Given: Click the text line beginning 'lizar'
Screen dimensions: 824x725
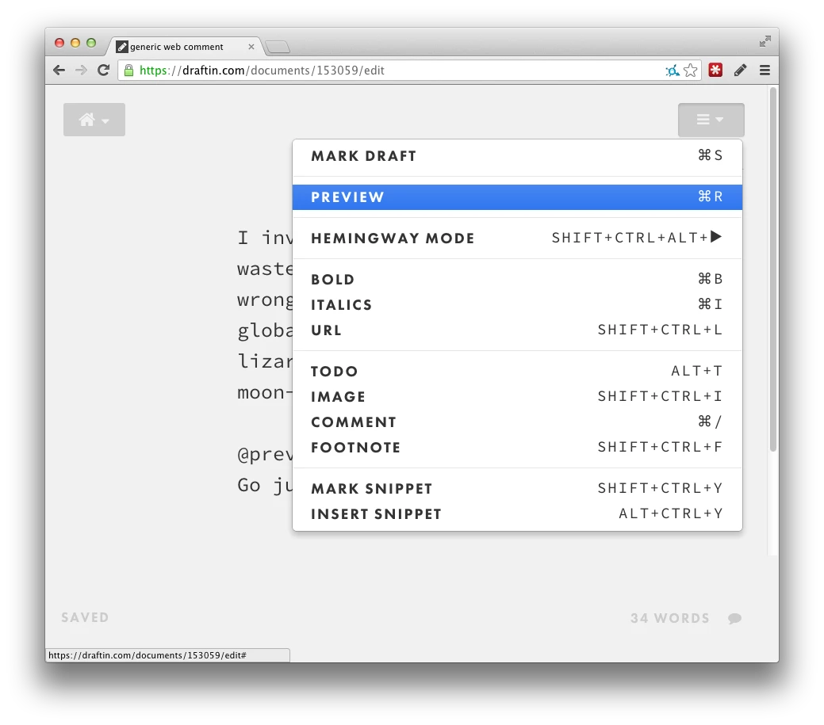Looking at the screenshot, I should click(x=265, y=361).
